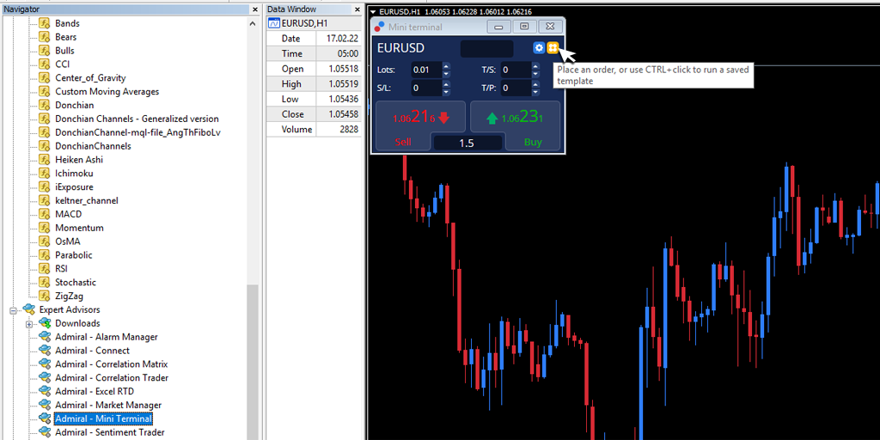Collapse the Expert Advisors tree node
Screen dimensions: 880x440
(x=13, y=309)
